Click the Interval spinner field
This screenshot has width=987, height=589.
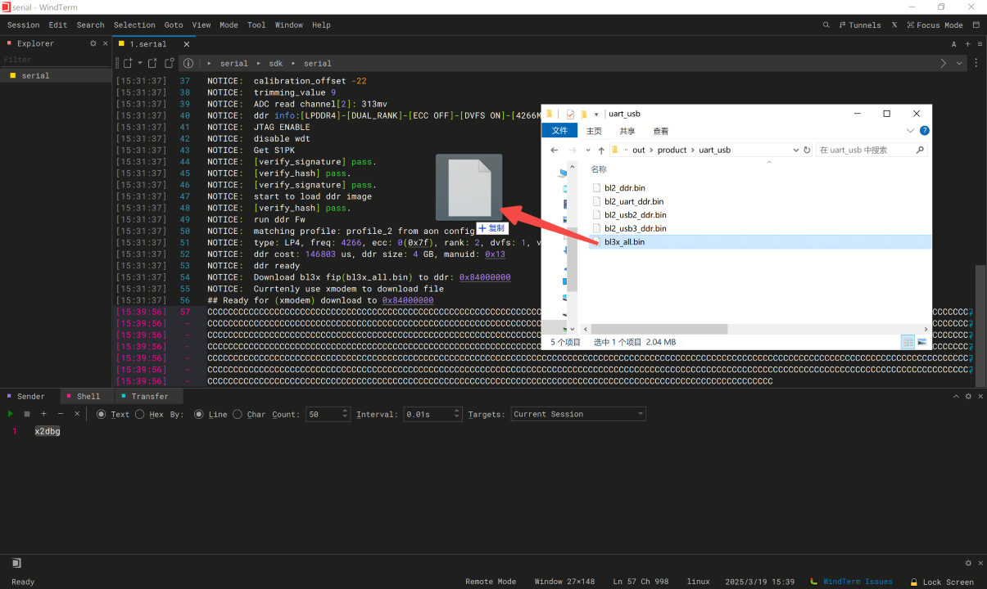(432, 414)
